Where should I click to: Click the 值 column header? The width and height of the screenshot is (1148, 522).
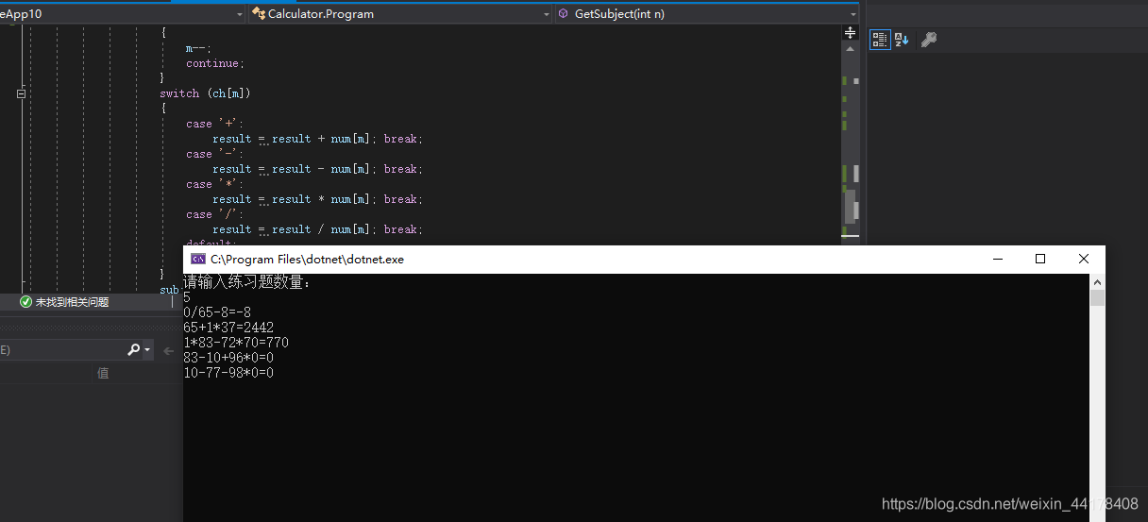(103, 373)
